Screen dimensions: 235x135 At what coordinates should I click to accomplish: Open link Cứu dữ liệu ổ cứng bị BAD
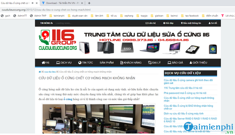point(188,107)
